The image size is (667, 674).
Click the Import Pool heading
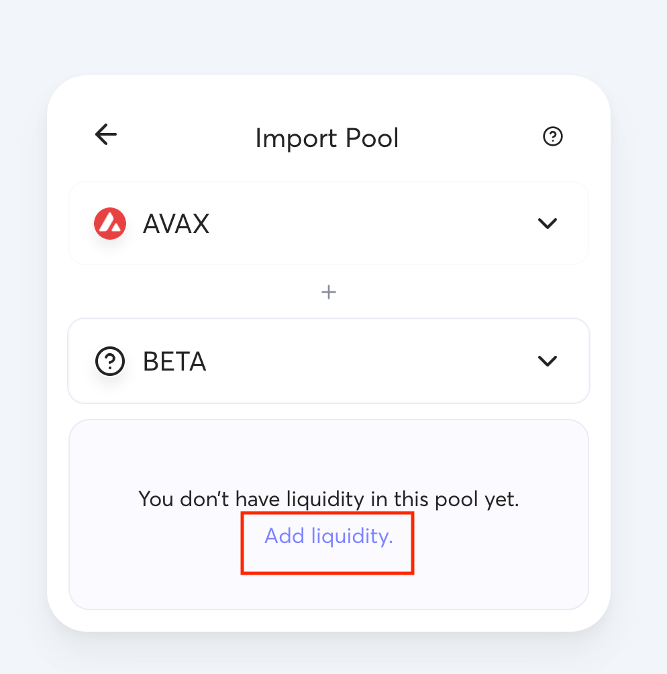pyautogui.click(x=327, y=138)
